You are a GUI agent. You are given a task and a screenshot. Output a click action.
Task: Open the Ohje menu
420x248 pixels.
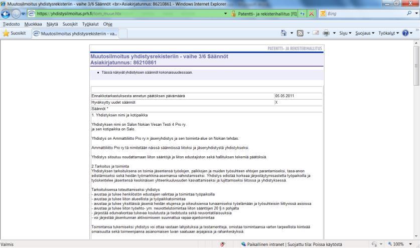[x=108, y=24]
